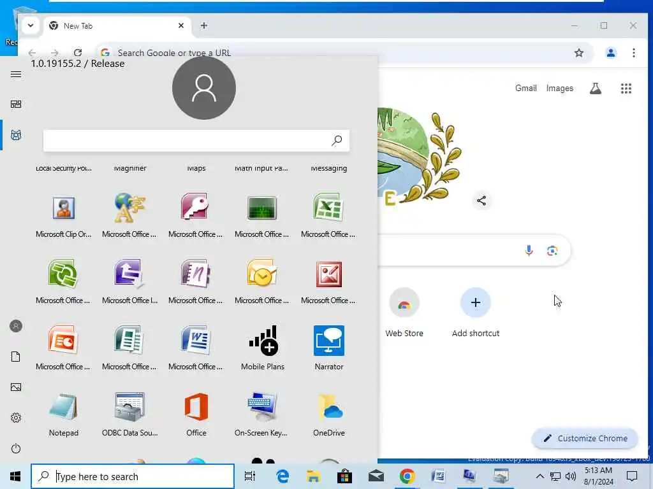The height and width of the screenshot is (489, 653).
Task: Click the large user avatar circle
Action: (x=204, y=88)
